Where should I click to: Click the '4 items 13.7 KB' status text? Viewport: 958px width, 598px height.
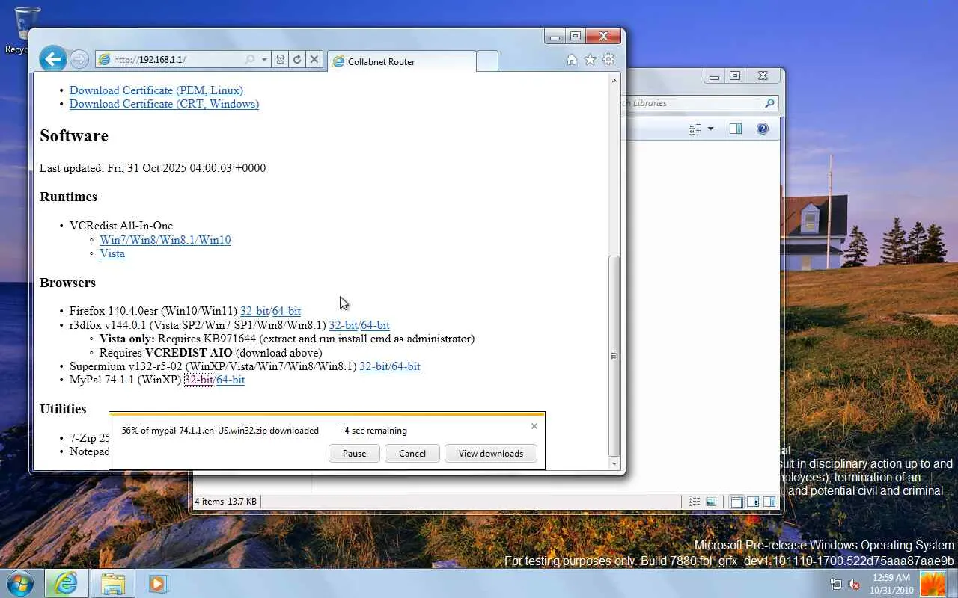click(226, 502)
